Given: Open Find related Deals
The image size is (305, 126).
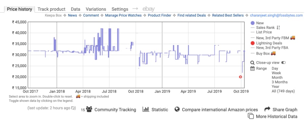Looking at the screenshot, I should 191,15.
